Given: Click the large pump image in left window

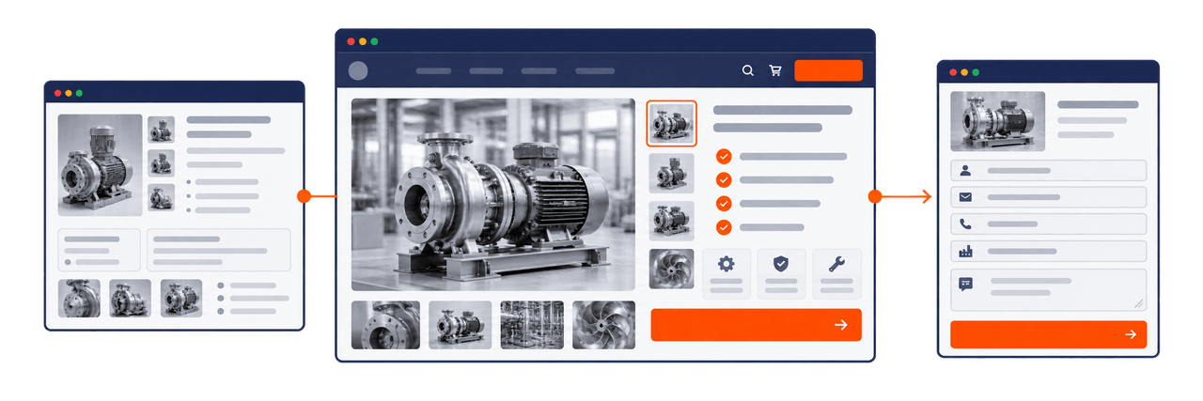Looking at the screenshot, I should [x=100, y=165].
